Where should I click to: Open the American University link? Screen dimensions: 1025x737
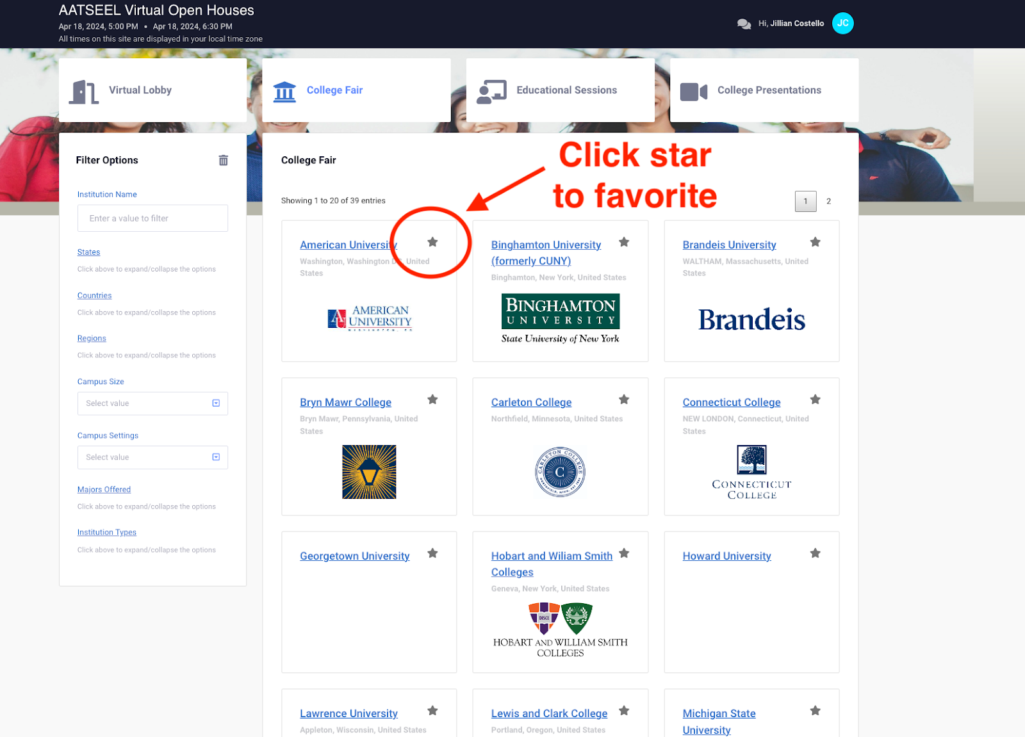348,245
